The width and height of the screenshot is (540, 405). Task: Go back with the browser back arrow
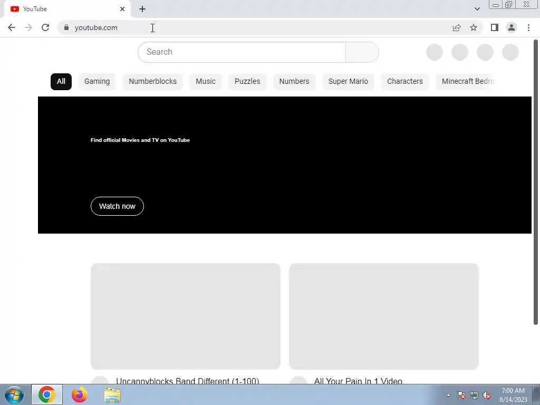pyautogui.click(x=12, y=27)
